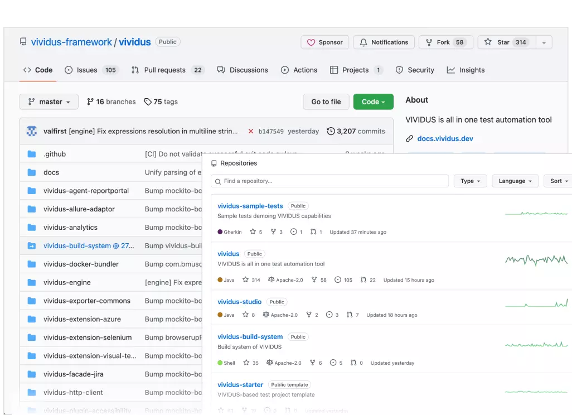The height and width of the screenshot is (415, 572).
Task: Open the vividus-build-system repository in list
Action: (250, 336)
